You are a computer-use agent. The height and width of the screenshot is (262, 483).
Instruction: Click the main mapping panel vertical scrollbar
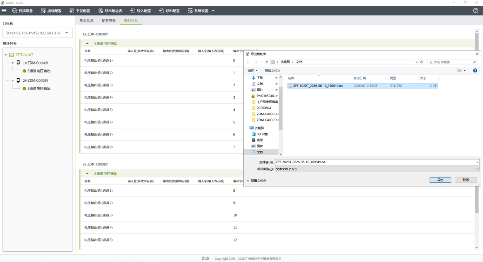point(477,123)
